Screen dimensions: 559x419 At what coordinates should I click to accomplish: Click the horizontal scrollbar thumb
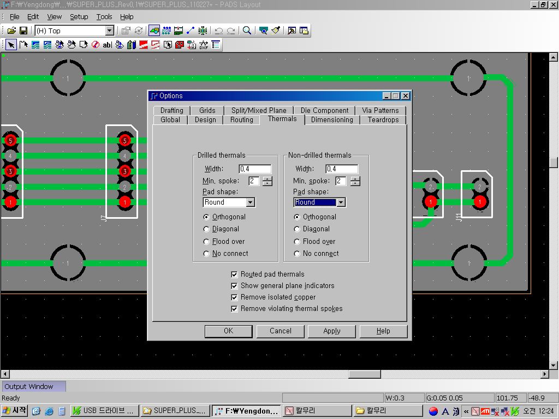(x=364, y=374)
